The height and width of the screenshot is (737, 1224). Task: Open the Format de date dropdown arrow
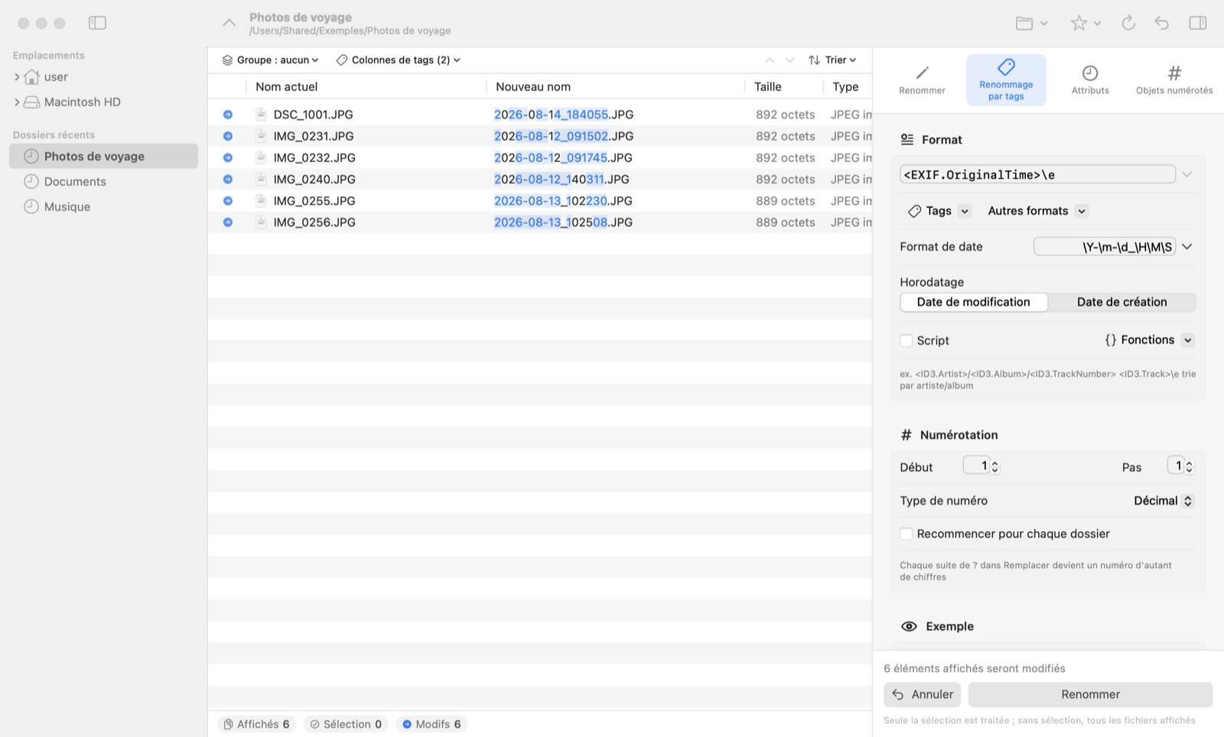(x=1187, y=247)
